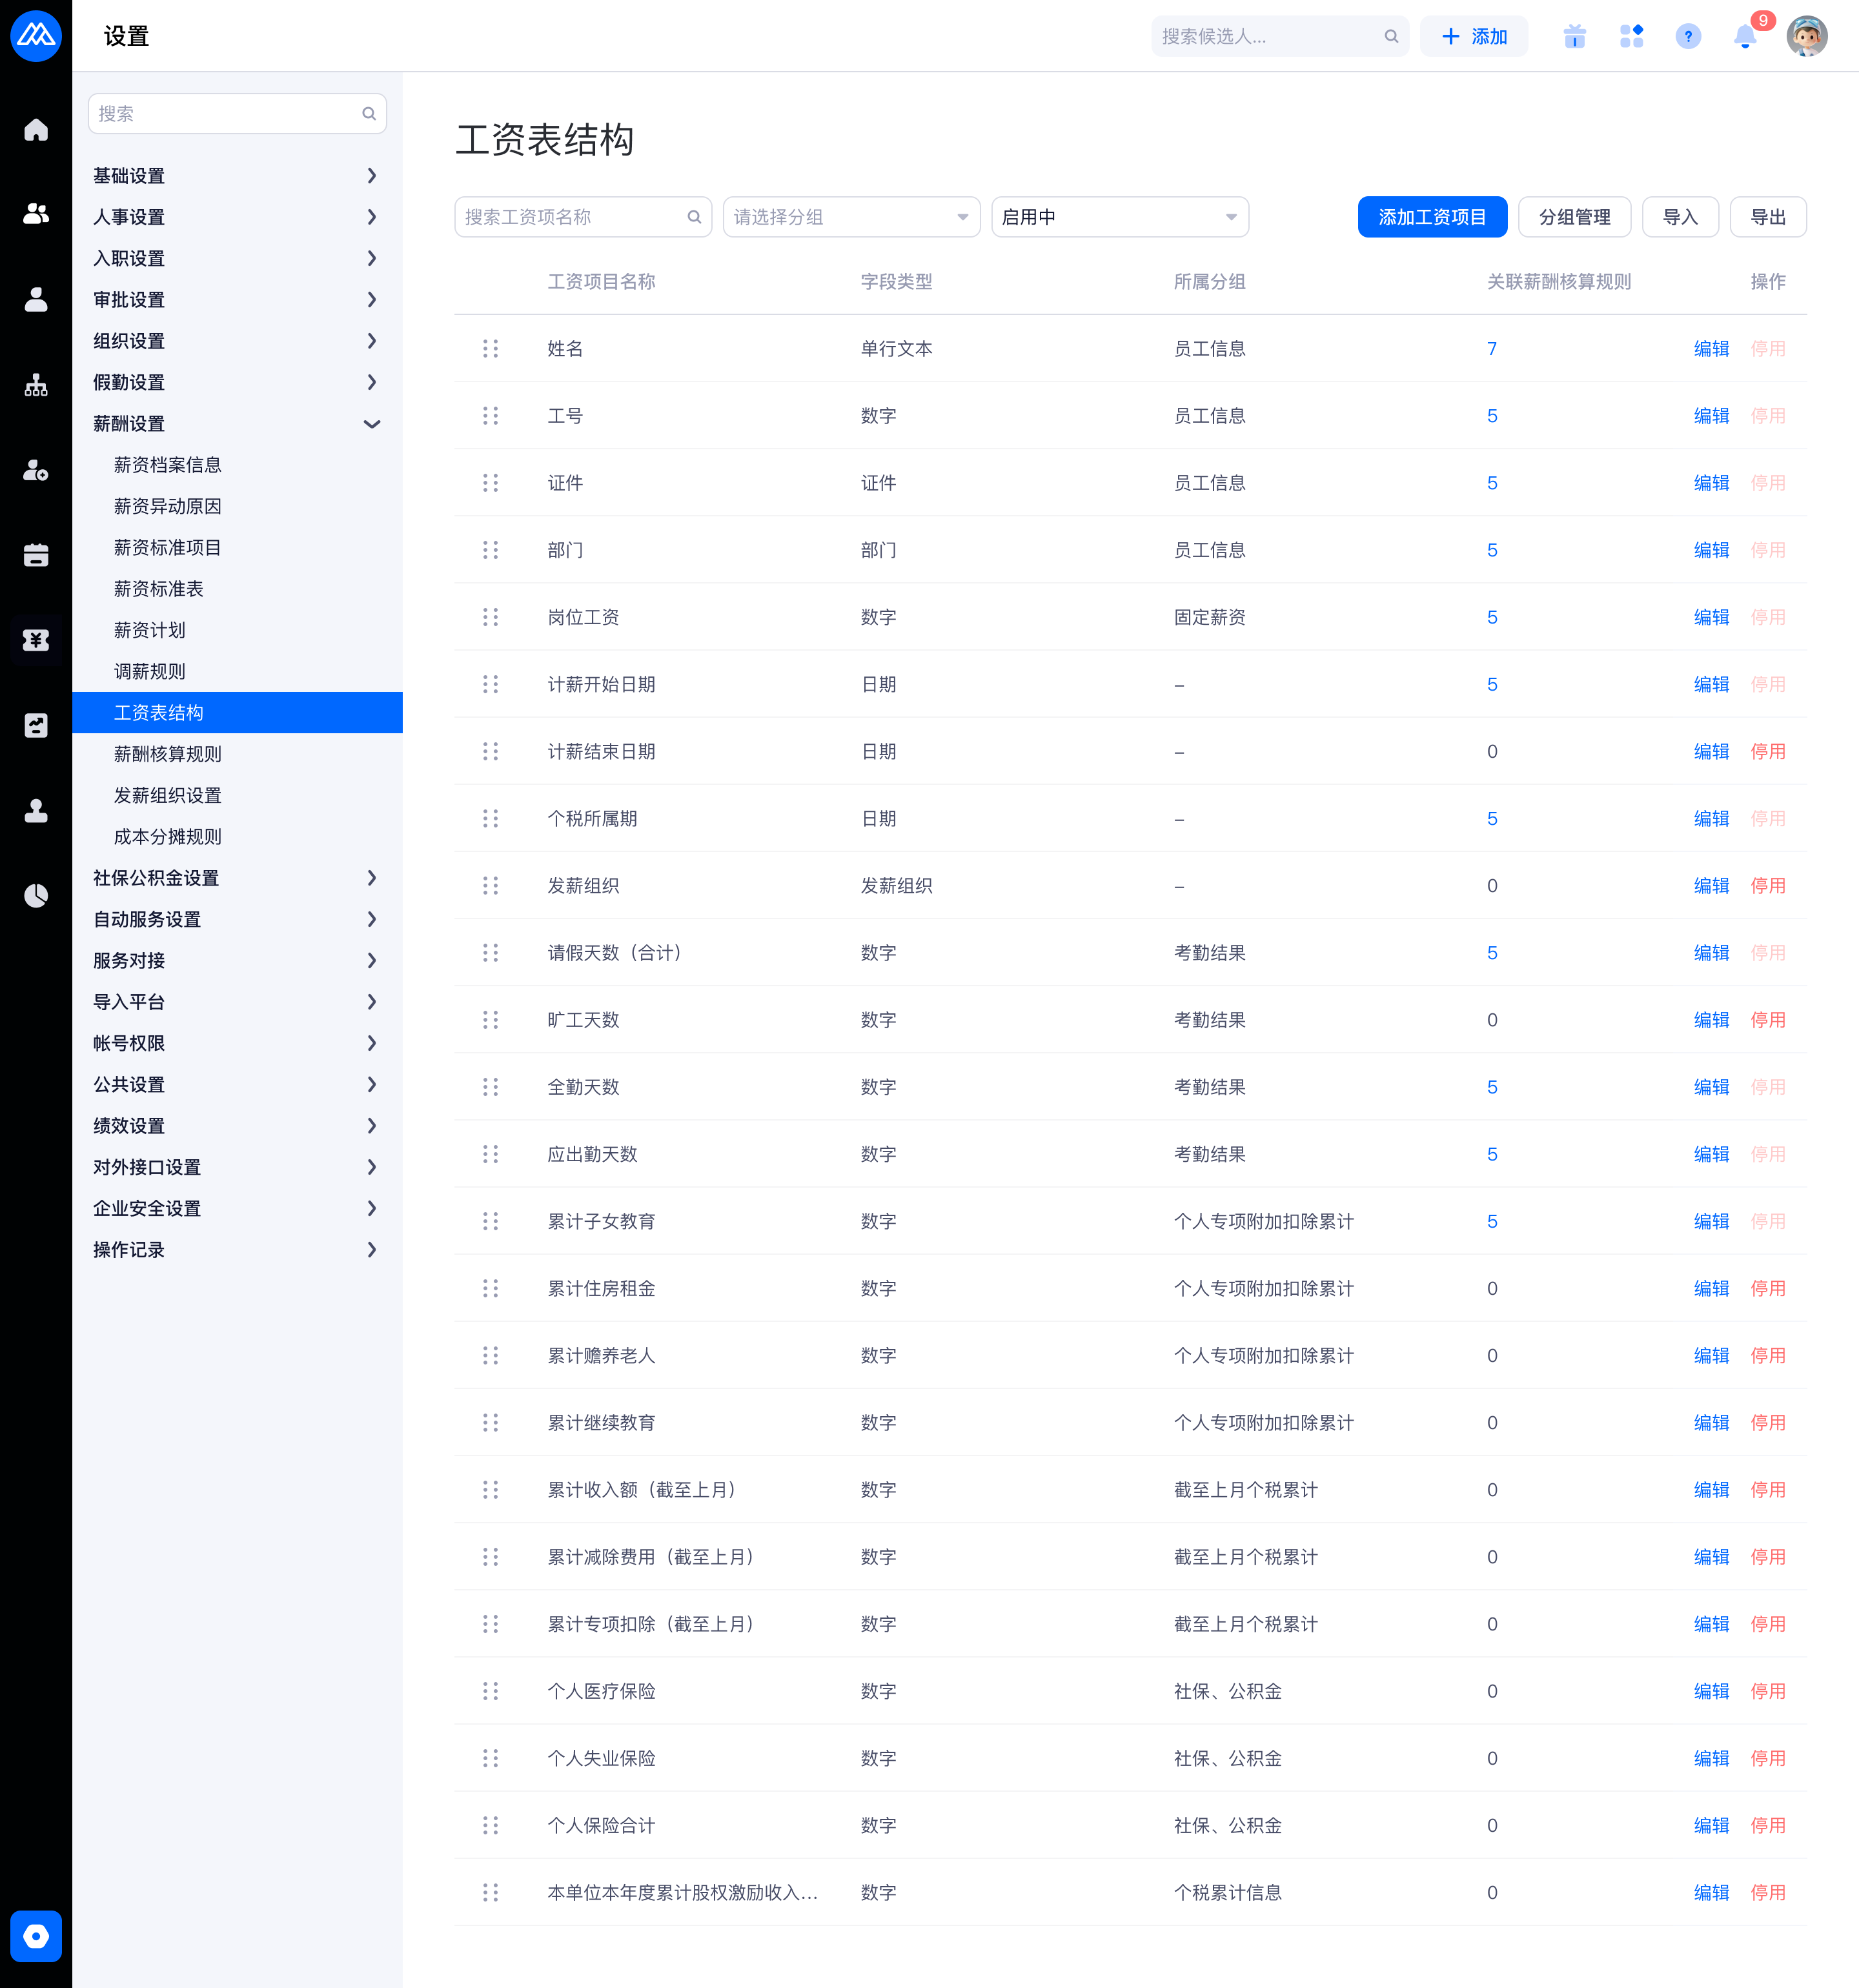1859x1988 pixels.
Task: Expand 基础设置 in settings menu
Action: 237,176
